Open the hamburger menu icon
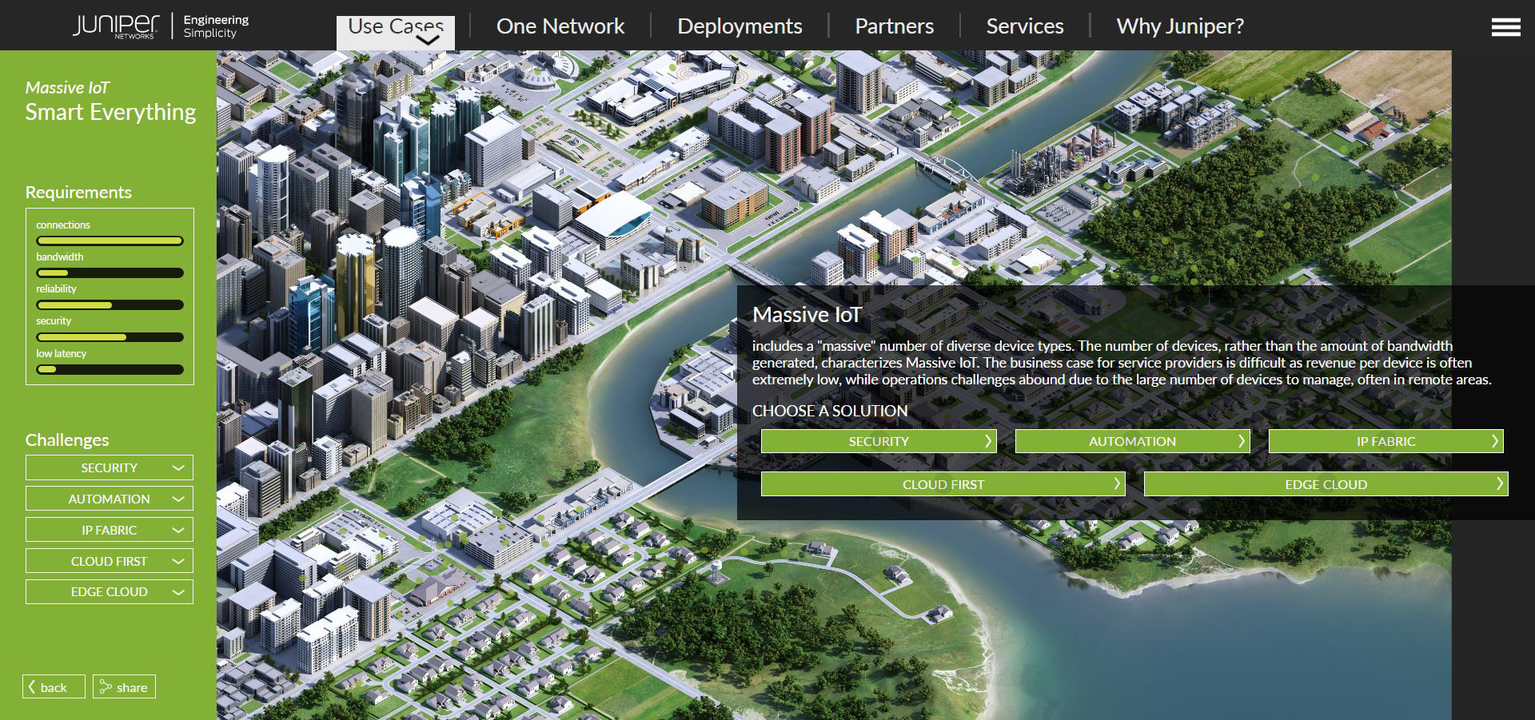Image resolution: width=1535 pixels, height=720 pixels. click(1505, 27)
